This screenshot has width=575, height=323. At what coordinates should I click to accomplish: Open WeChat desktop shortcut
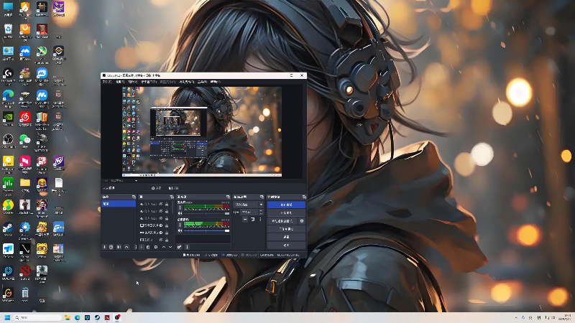tap(25, 141)
